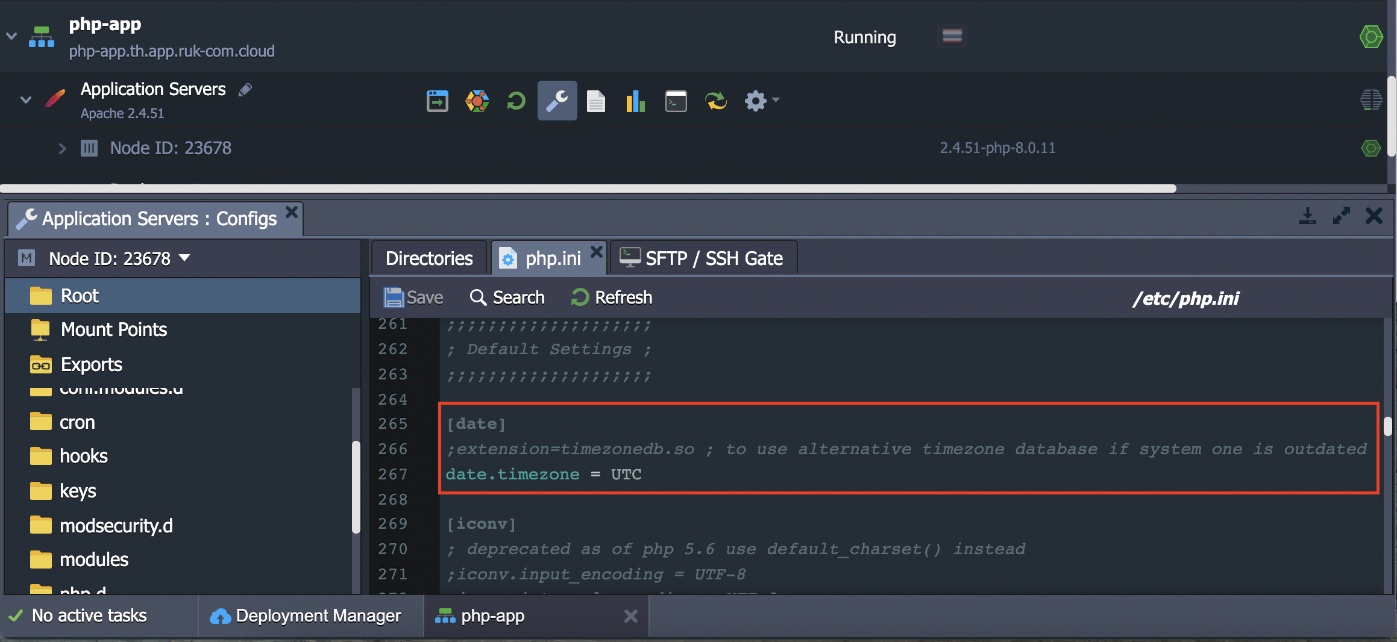Switch to the Directories tab
Image resolution: width=1397 pixels, height=642 pixels.
click(429, 258)
